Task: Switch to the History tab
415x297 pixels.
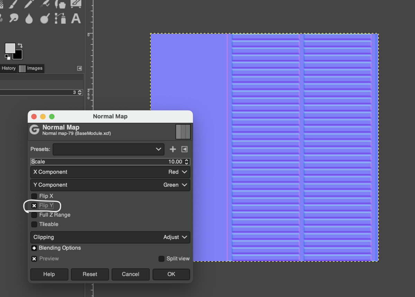Action: 9,68
